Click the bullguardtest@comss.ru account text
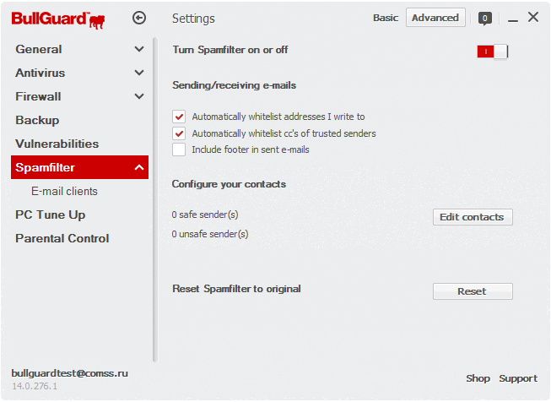 point(69,373)
